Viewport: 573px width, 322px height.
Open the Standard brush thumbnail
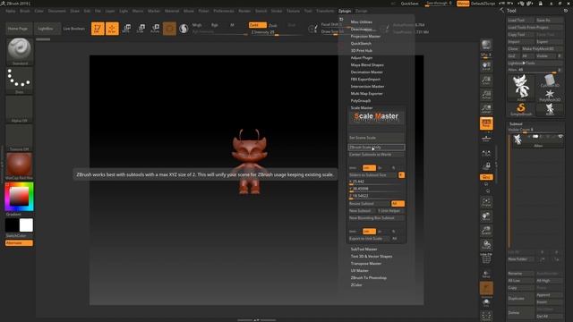pyautogui.click(x=20, y=52)
